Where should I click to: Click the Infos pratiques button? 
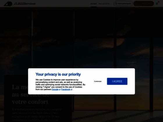tap(123, 3)
